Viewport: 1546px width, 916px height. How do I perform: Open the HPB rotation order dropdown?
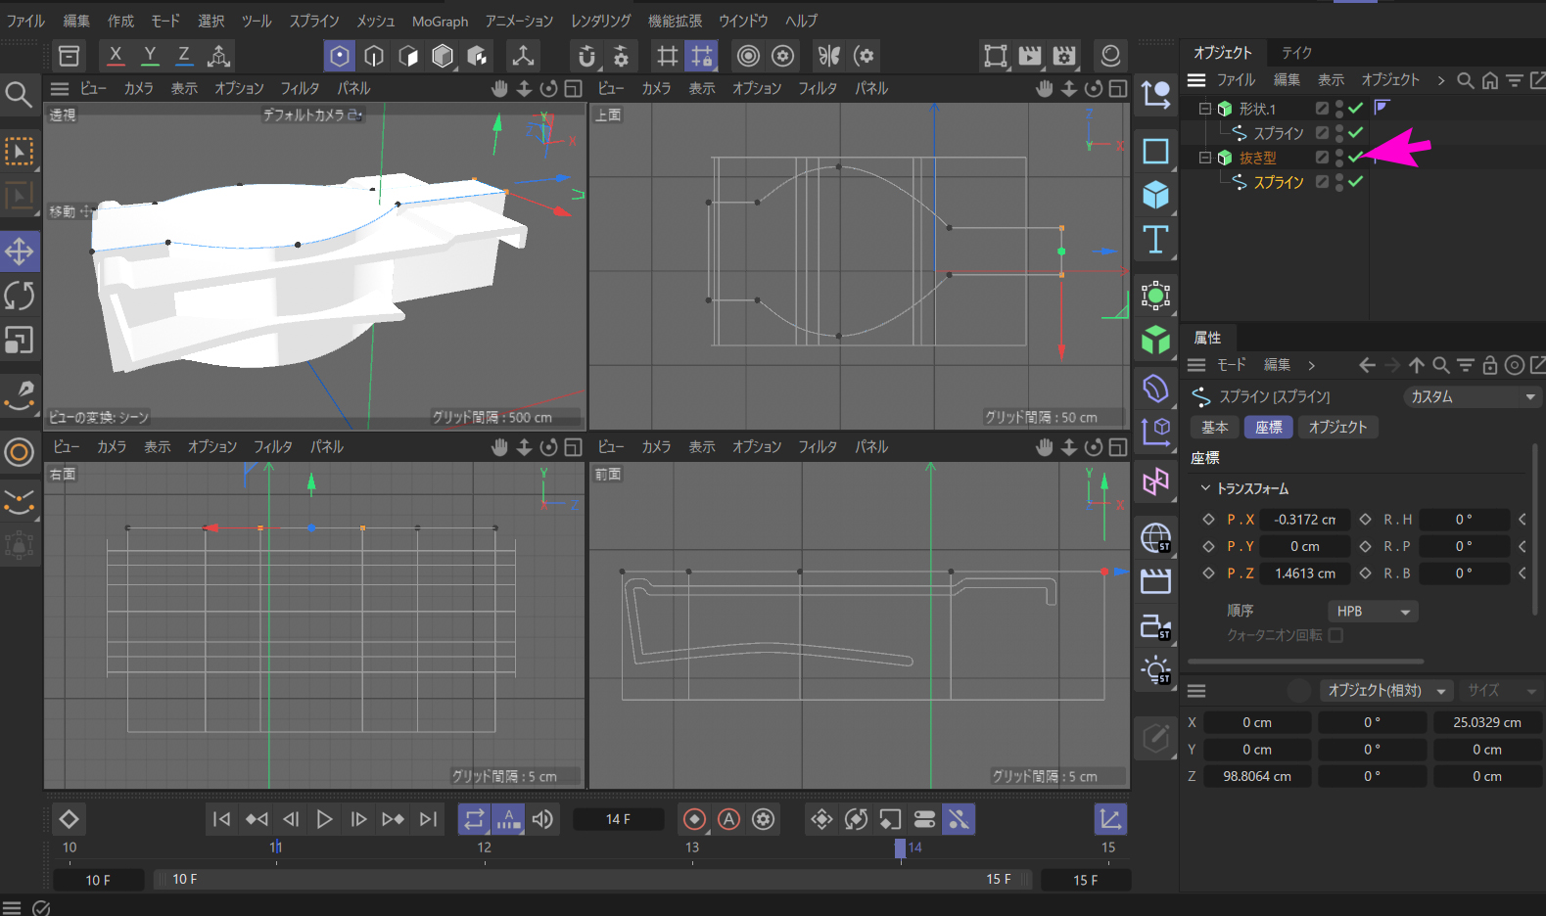click(1373, 611)
